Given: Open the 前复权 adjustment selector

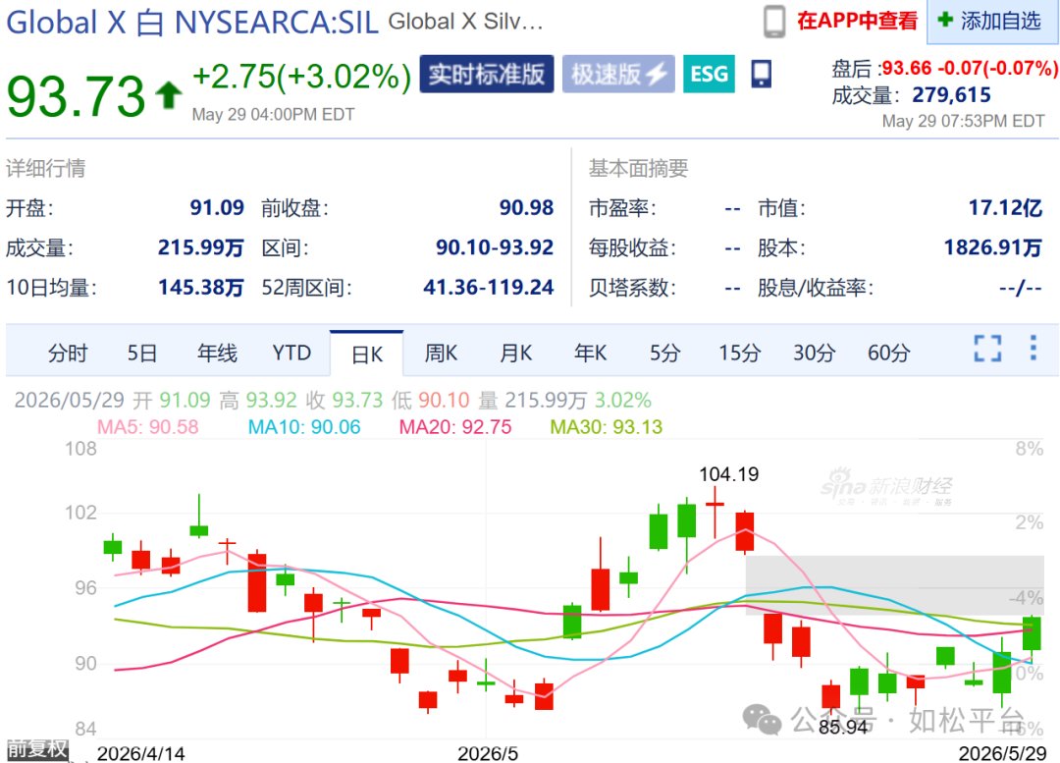Looking at the screenshot, I should point(38,749).
